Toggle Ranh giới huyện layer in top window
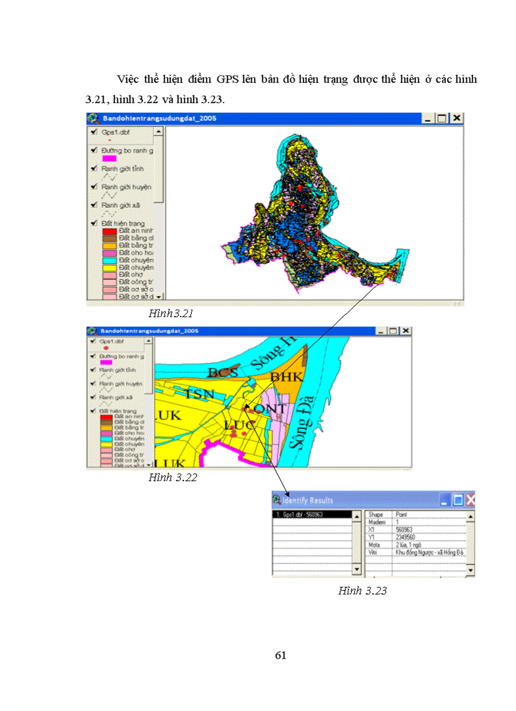 point(94,187)
